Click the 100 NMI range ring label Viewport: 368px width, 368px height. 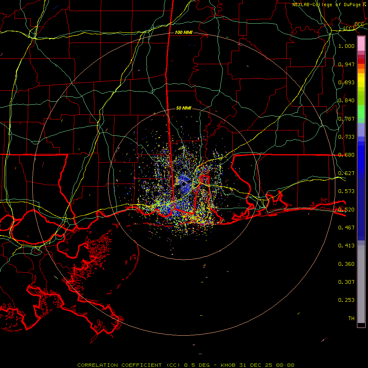[184, 32]
